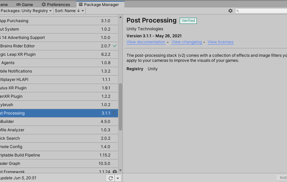
Task: Click the package list scrollbar thumb
Action: 120,107
